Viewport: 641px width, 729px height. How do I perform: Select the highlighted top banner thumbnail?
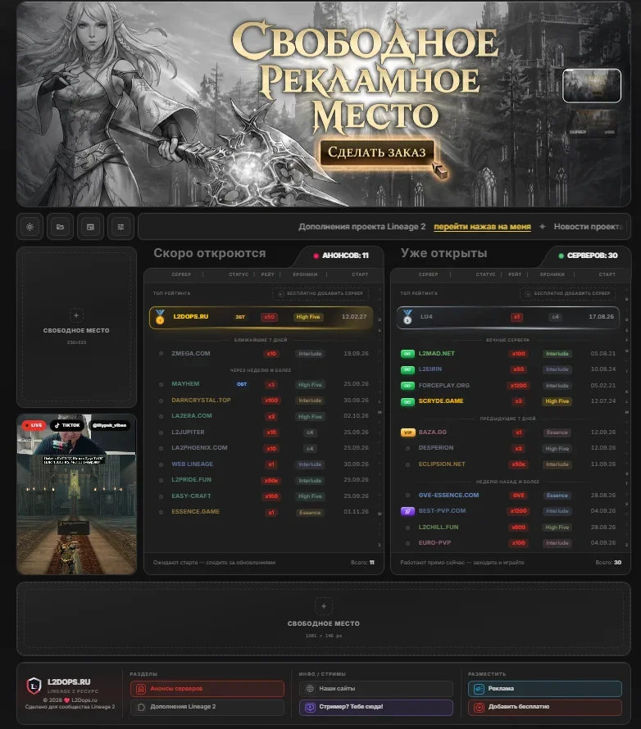(x=592, y=85)
